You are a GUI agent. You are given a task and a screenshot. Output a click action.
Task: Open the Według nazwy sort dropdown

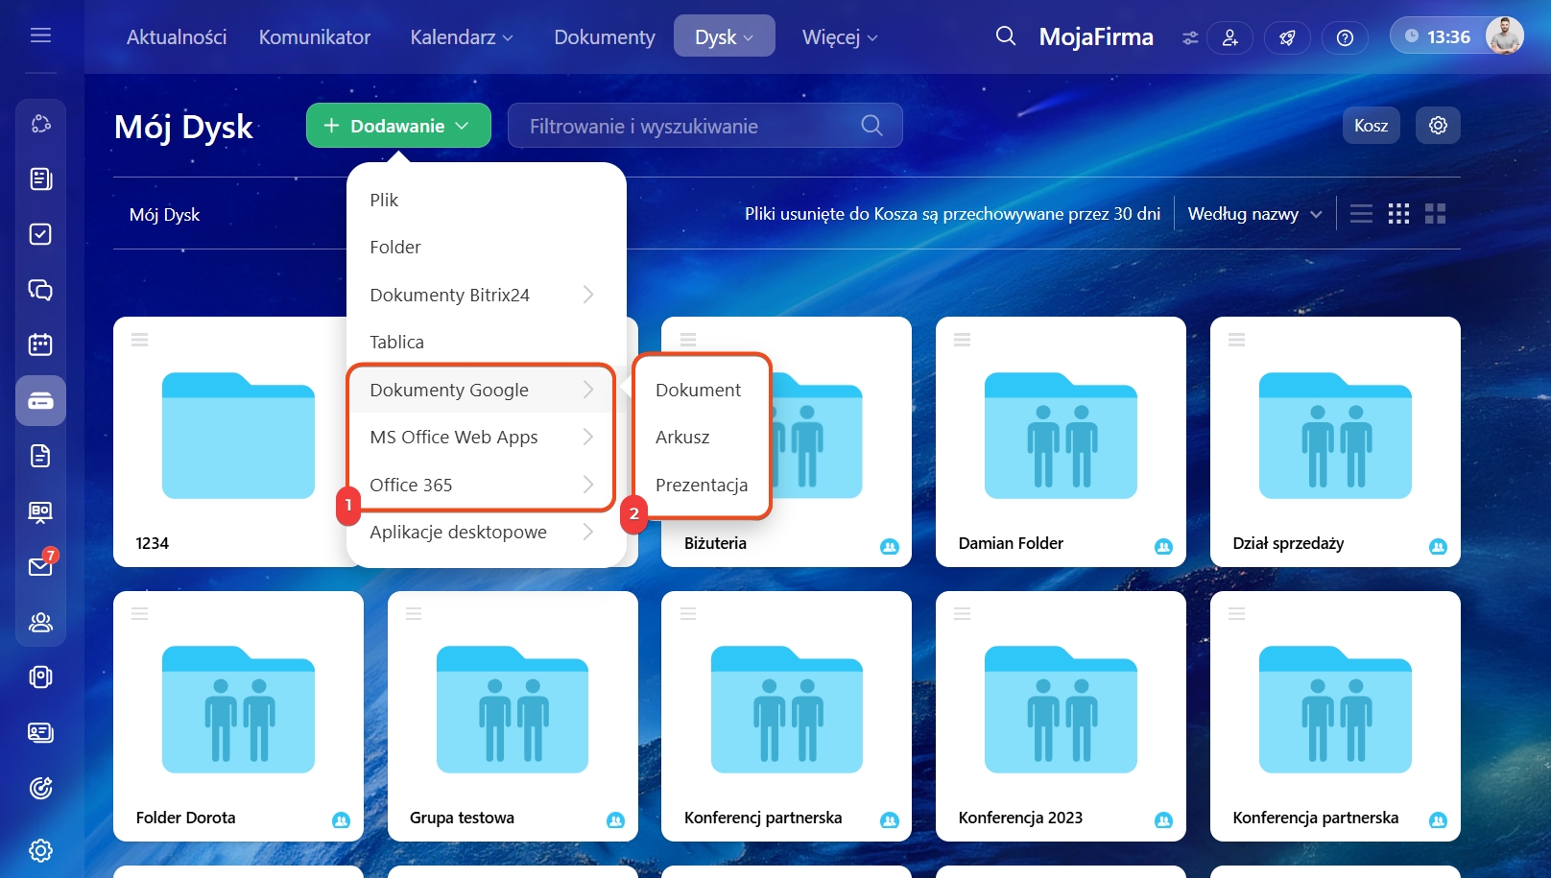[x=1254, y=214]
